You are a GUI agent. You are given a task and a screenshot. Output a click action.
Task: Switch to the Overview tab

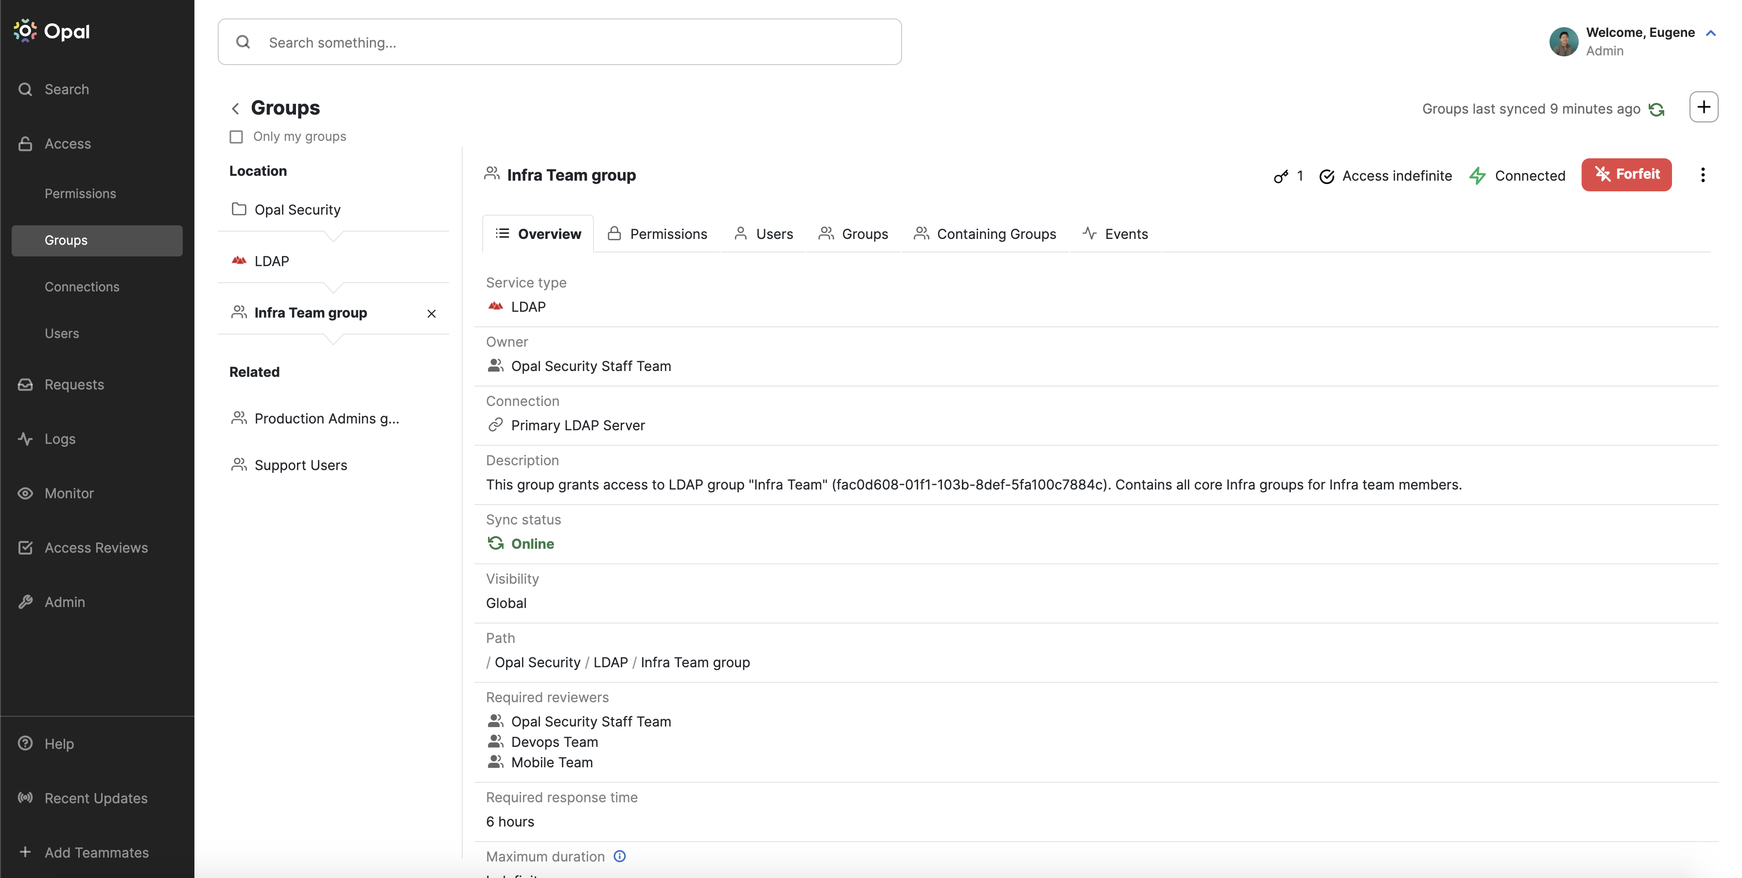(538, 234)
